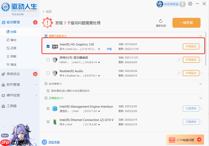
Task: Open version dropdown for Intel HD Graphics 530
Action: (99, 49)
